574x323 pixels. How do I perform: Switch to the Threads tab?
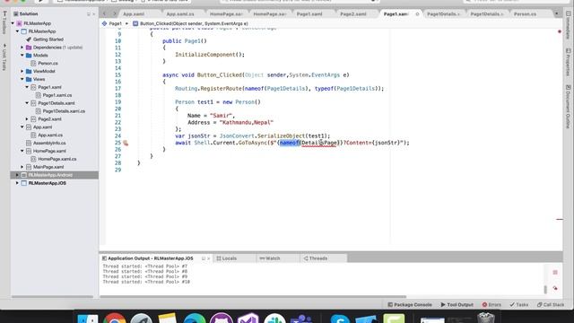coord(315,258)
